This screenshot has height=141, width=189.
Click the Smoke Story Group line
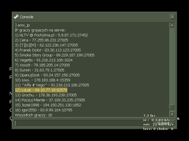coord(55,55)
